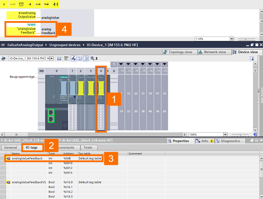This screenshot has width=263, height=199.
Task: Open the Diagnostics tab
Action: click(230, 141)
